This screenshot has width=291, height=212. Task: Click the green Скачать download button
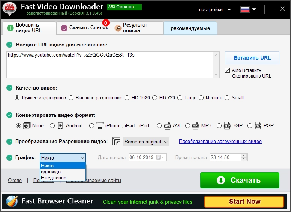(240, 180)
